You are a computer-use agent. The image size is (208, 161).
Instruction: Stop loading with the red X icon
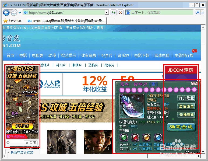click(121, 13)
